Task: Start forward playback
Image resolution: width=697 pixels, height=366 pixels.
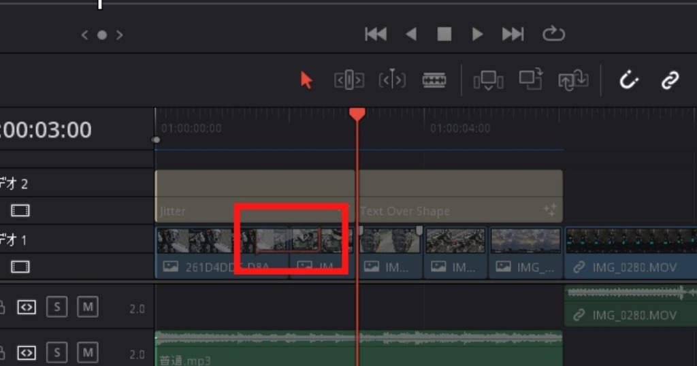Action: [477, 34]
